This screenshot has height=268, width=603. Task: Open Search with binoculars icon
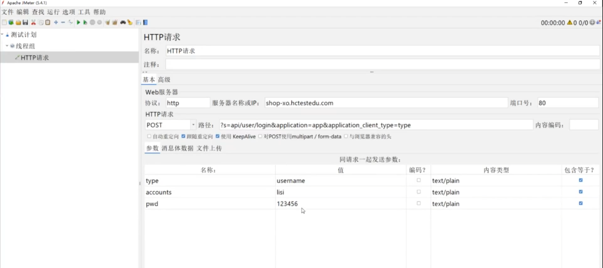click(x=123, y=22)
